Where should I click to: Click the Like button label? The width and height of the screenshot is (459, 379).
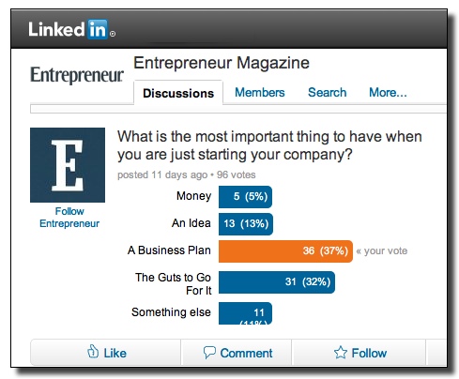tap(115, 353)
